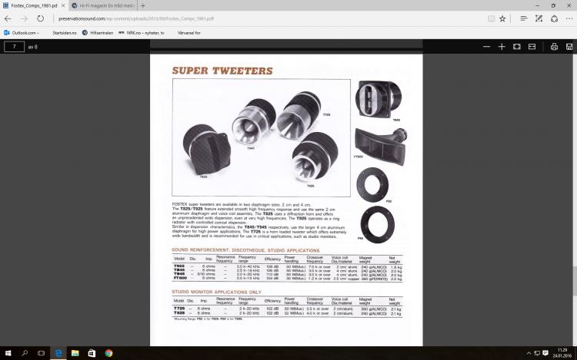
Task: Open the Hub lines icon
Action: [524, 18]
